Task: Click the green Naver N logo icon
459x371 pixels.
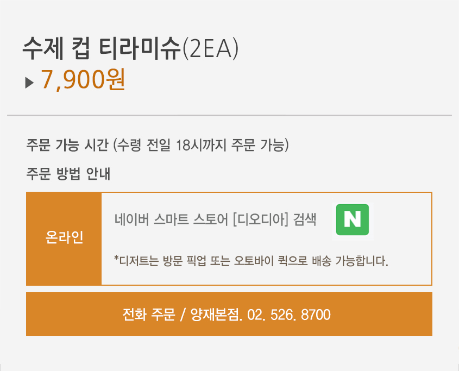Action: coord(352,219)
